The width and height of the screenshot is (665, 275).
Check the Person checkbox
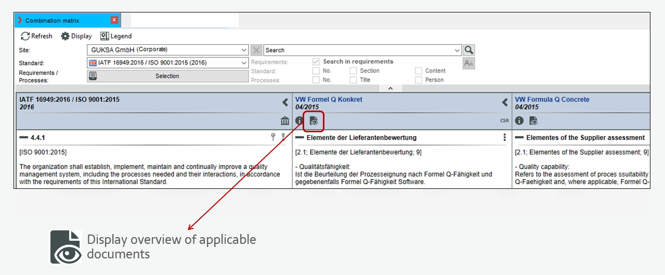419,80
